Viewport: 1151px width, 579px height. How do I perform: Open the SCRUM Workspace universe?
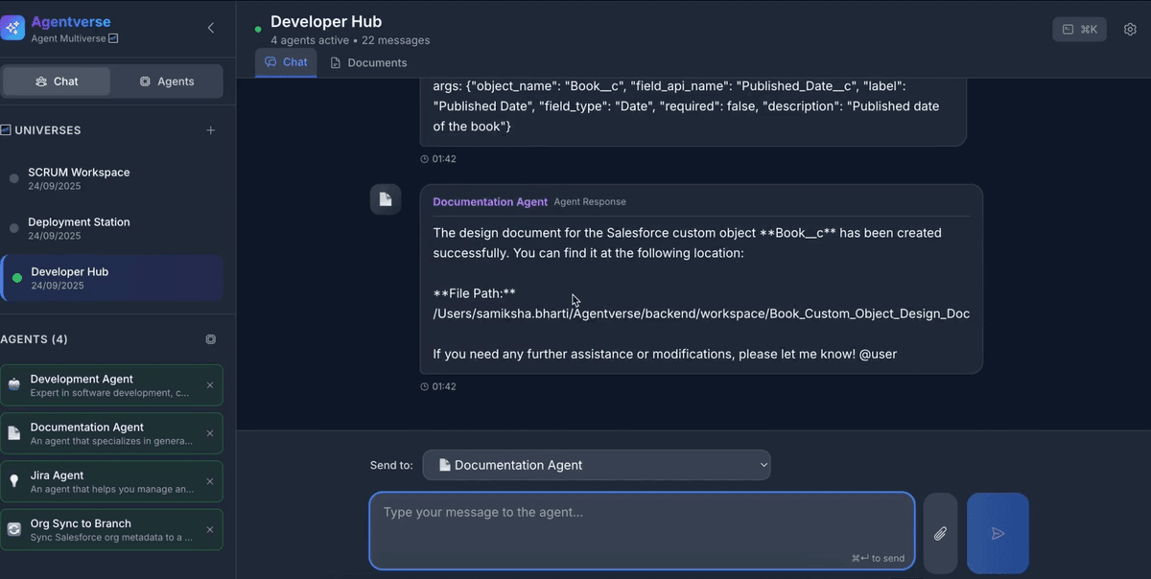(79, 178)
